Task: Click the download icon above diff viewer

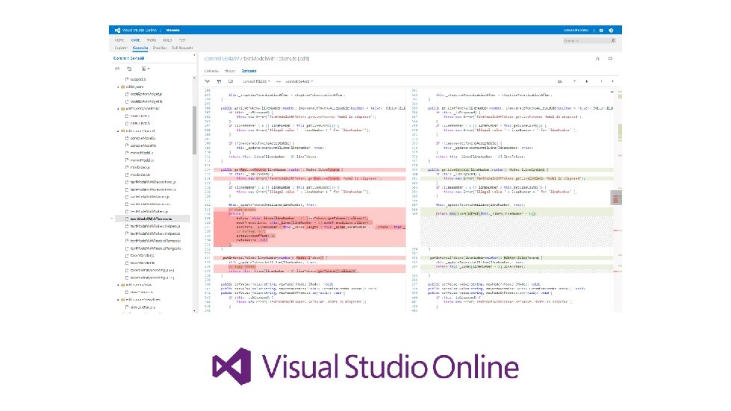Action: pos(597,59)
